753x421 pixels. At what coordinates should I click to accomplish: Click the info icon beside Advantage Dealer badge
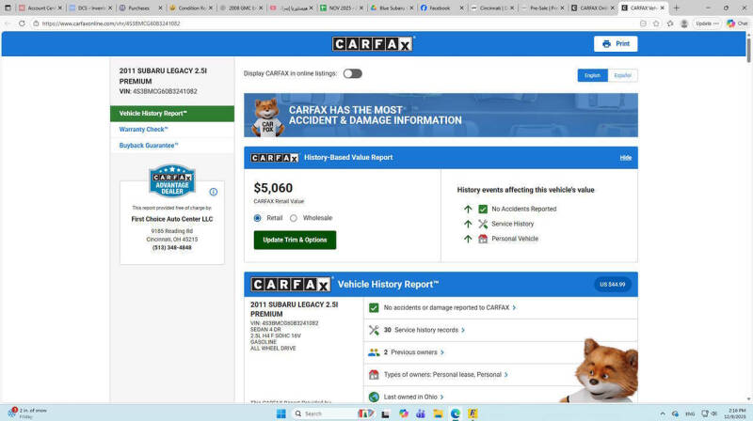pos(214,192)
